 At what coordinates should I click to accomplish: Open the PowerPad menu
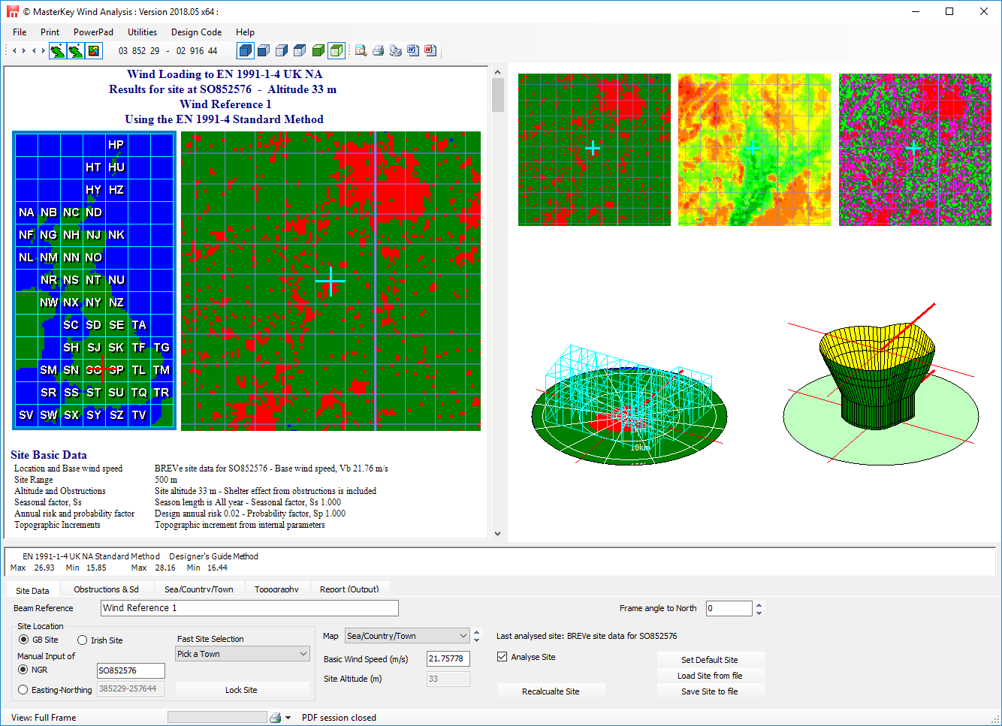point(93,32)
